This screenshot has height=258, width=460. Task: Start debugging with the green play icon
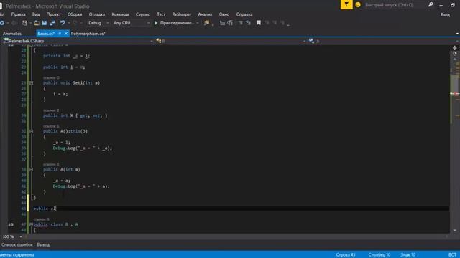(156, 23)
